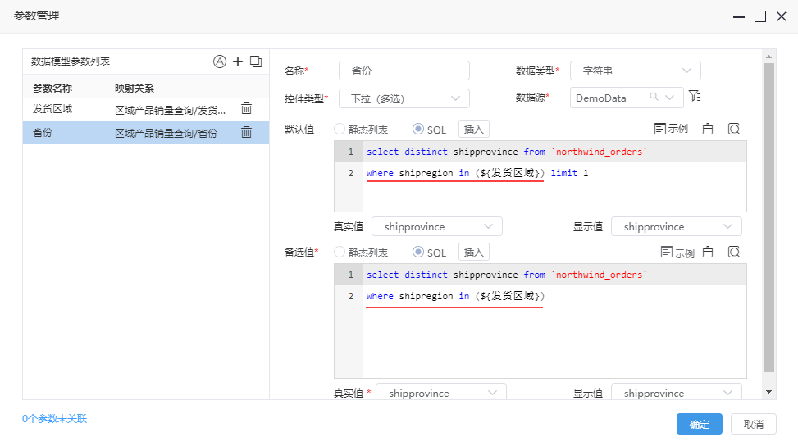
Task: Click the 确定 confirm button
Action: (x=700, y=424)
